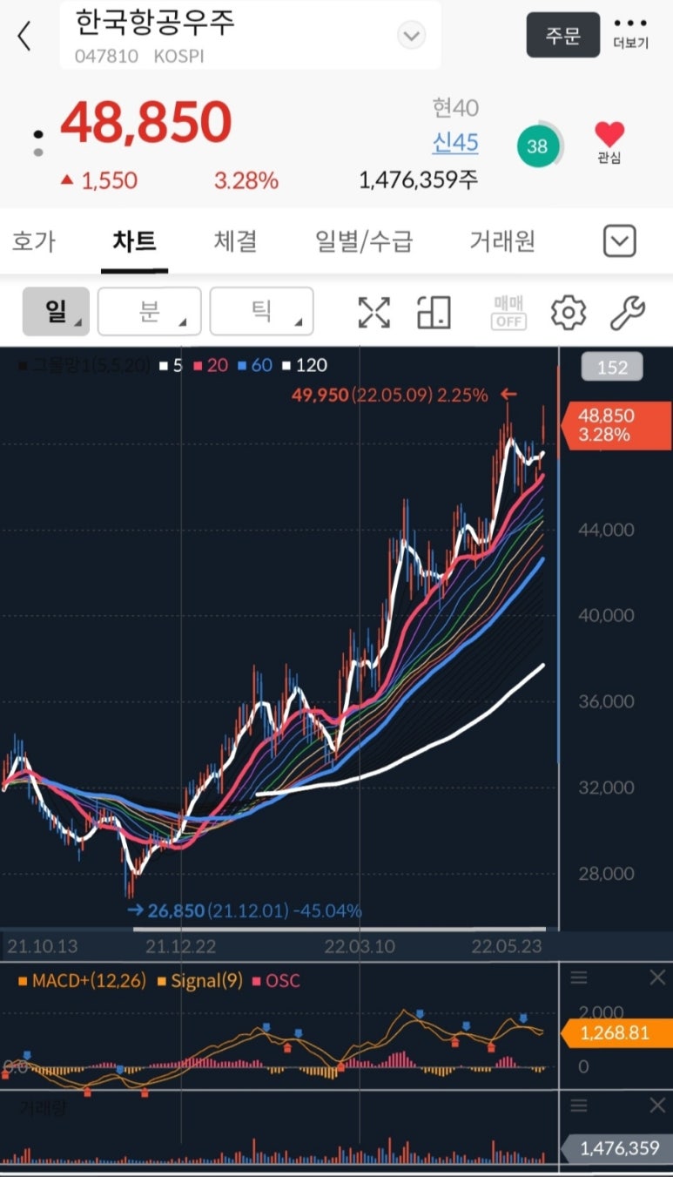Screen dimensions: 673x1177
Task: Open the 더보기 more menu
Action: click(630, 33)
